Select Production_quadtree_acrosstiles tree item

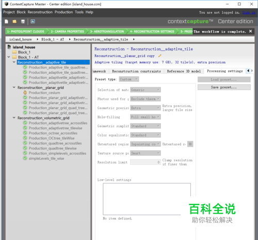pos(55,143)
